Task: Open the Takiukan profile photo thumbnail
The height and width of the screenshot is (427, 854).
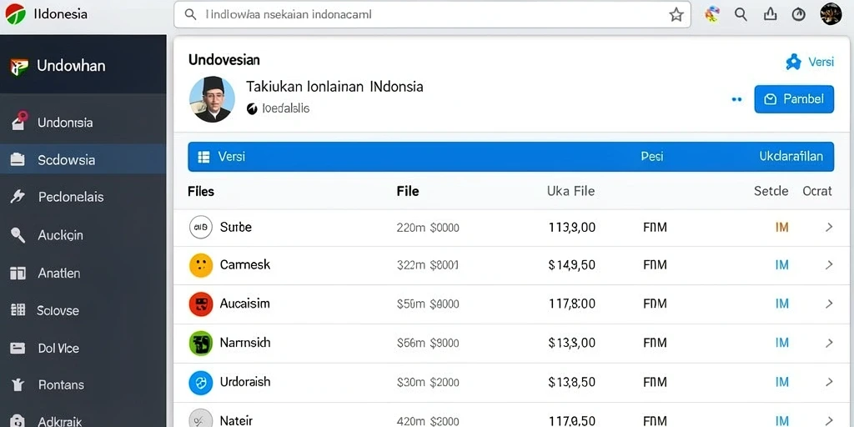Action: tap(212, 99)
